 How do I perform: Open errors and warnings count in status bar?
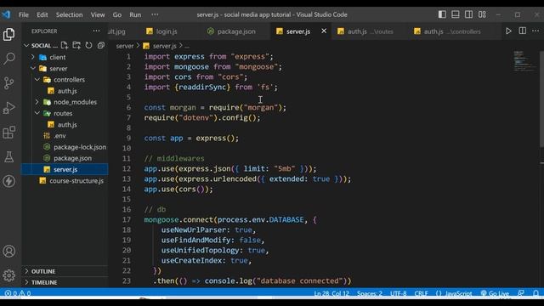(x=18, y=293)
